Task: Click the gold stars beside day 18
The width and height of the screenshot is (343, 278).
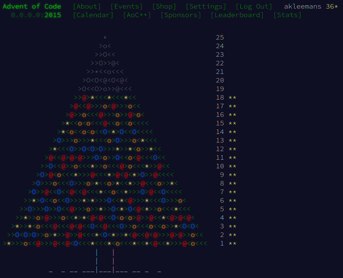Action: pos(232,98)
